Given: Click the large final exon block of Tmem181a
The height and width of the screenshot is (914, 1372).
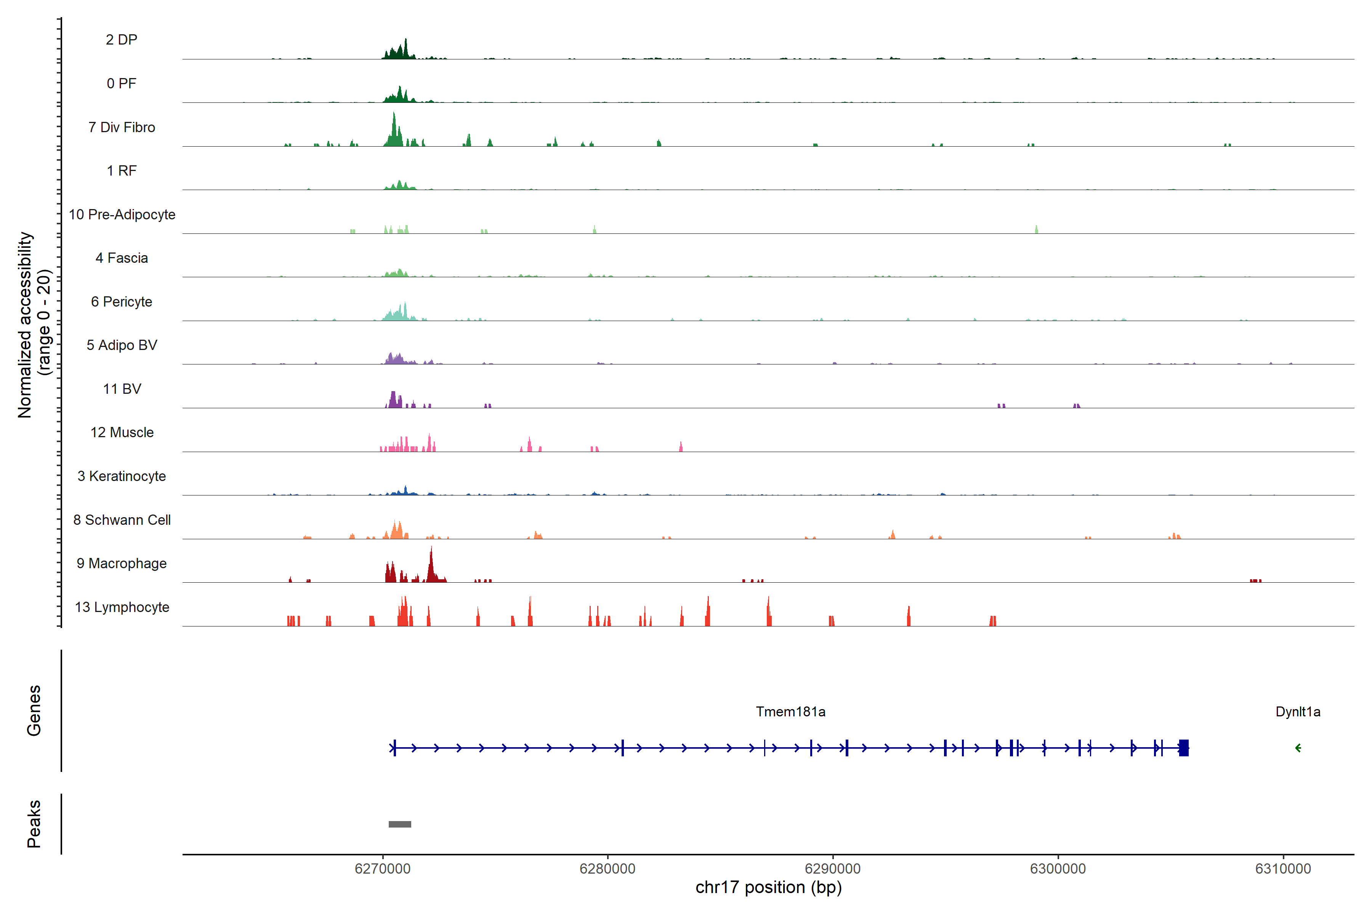Looking at the screenshot, I should 1184,748.
